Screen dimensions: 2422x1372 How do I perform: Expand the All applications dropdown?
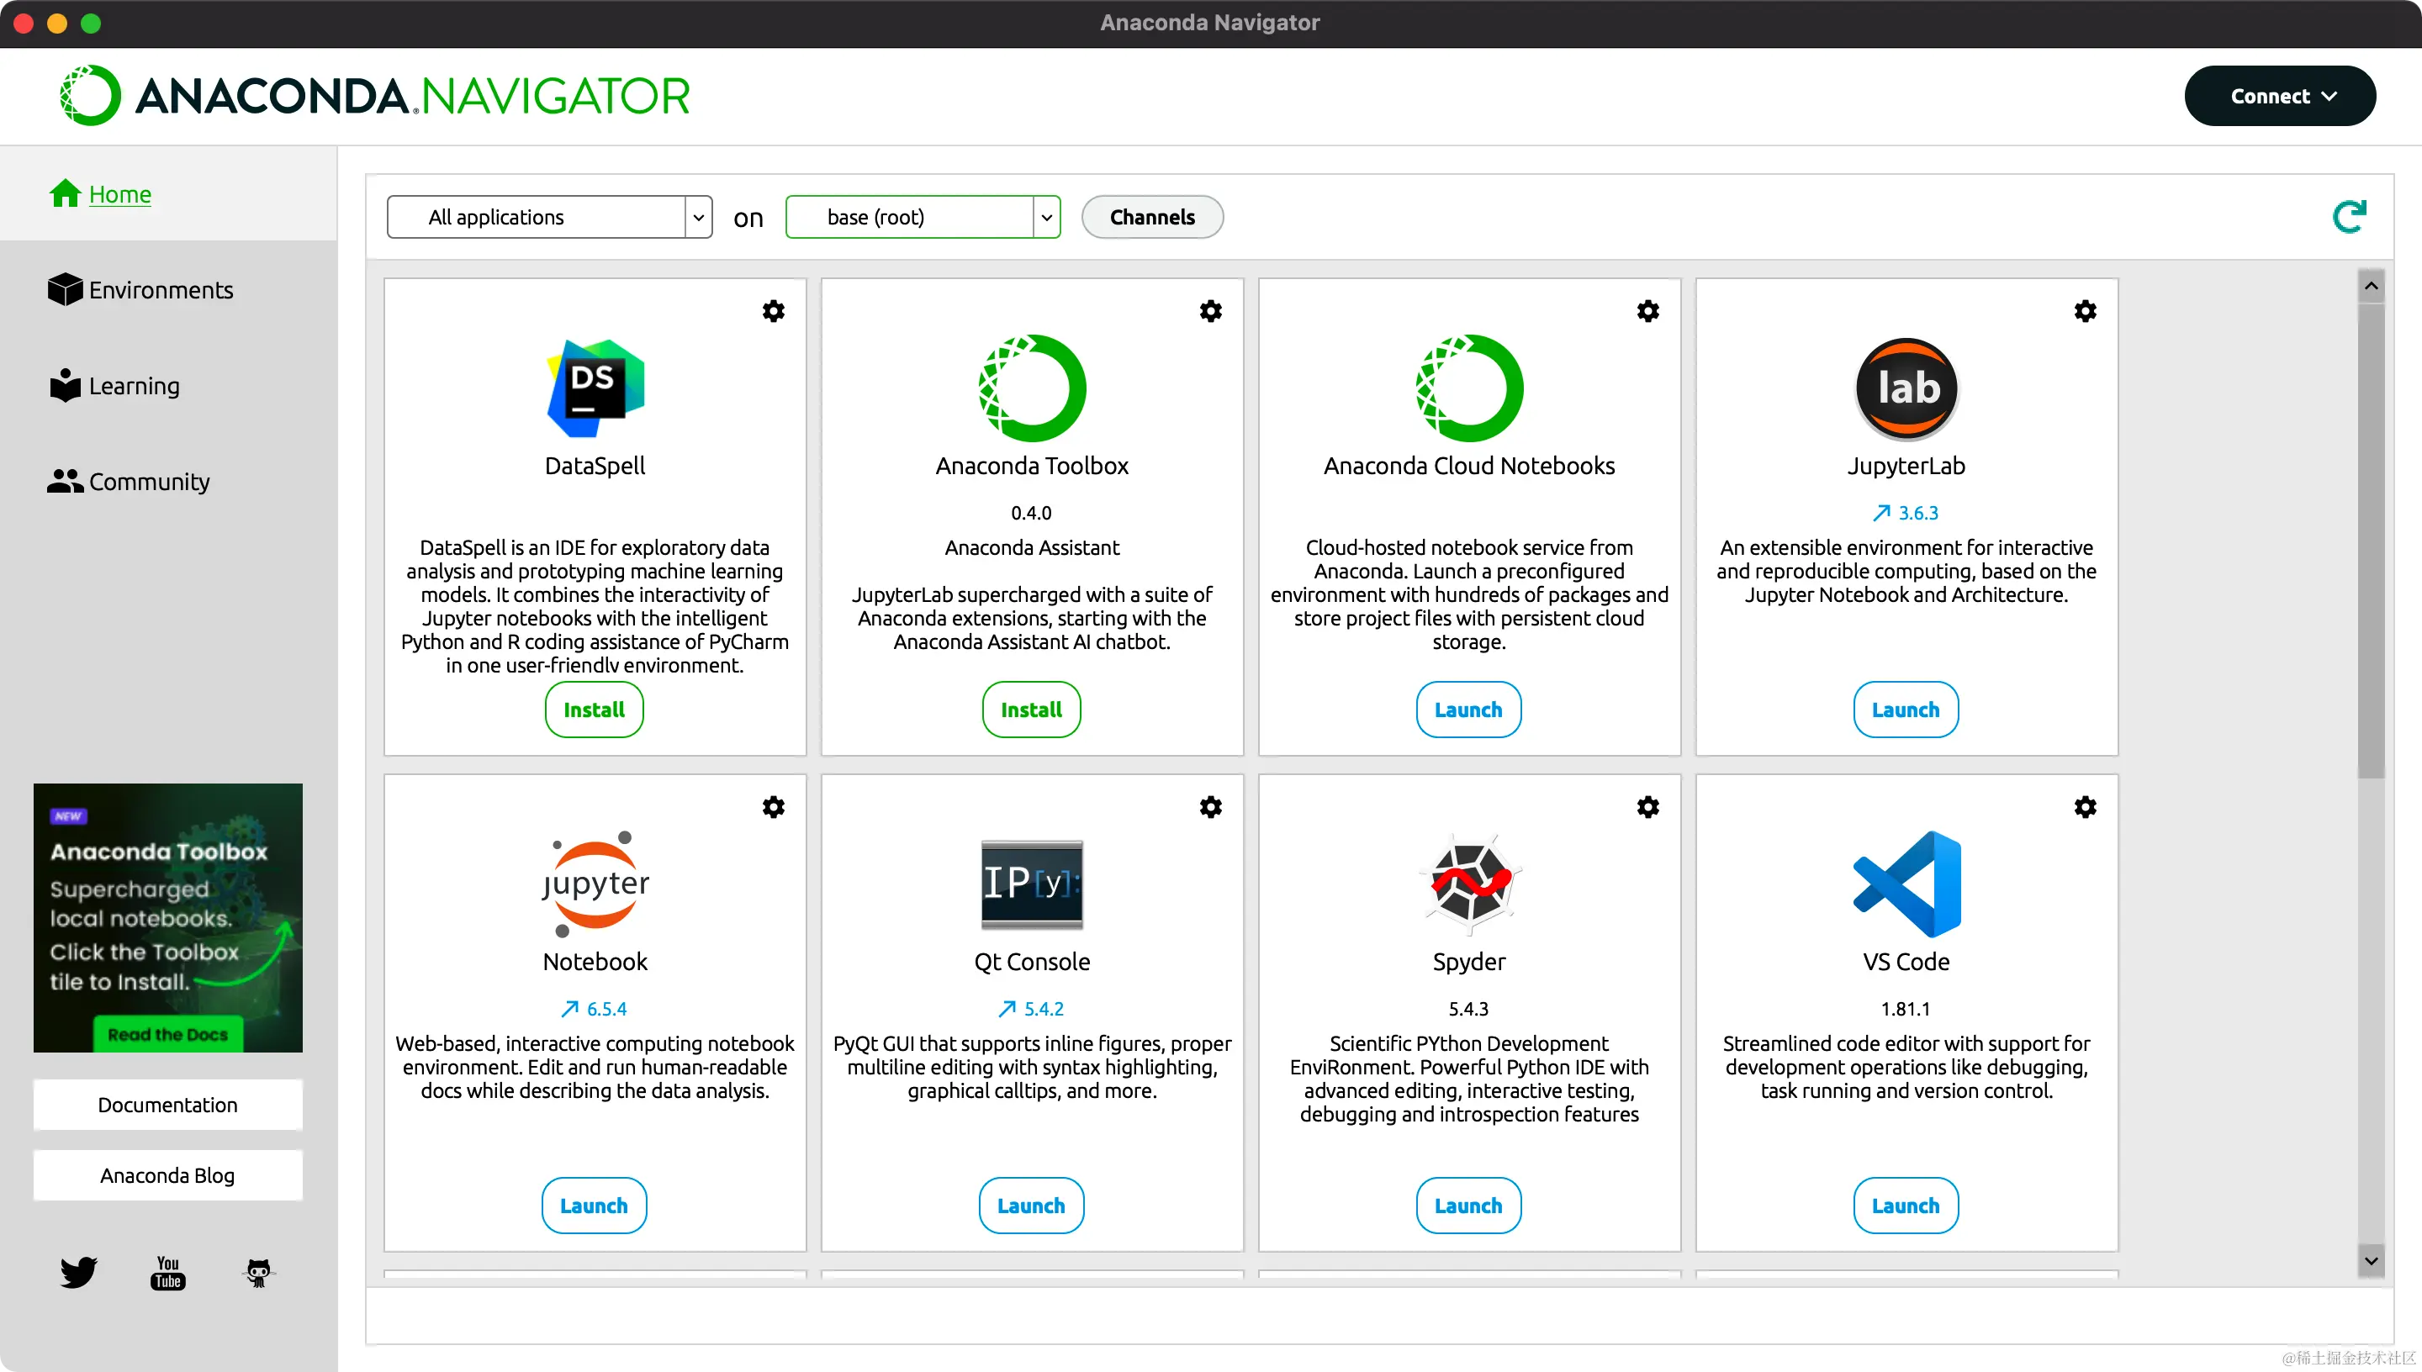[x=697, y=218]
